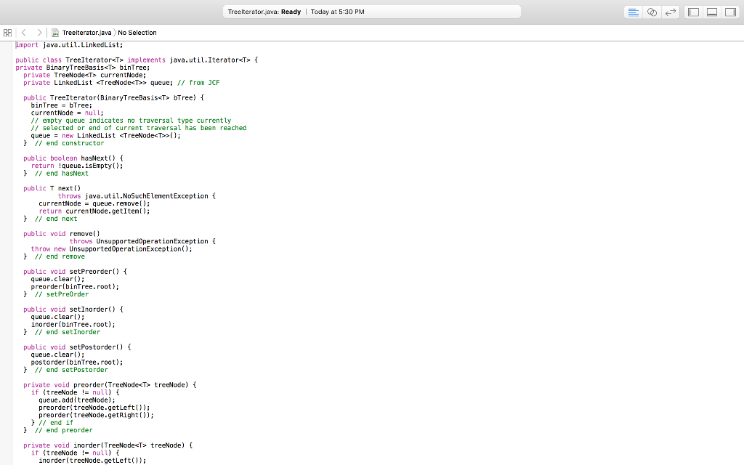Expand the chevron after TreeIterator.java
The width and height of the screenshot is (744, 465).
click(x=116, y=33)
